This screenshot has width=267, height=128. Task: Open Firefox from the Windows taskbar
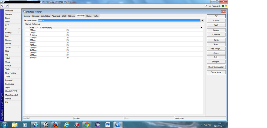coord(55,125)
